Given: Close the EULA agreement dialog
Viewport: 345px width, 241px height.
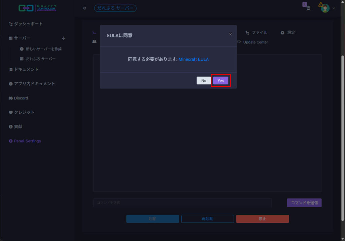Looking at the screenshot, I should click(x=230, y=34).
